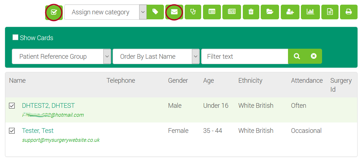Uncheck the Tester, Test row checkbox
Viewport: 359px width, 159px height.
(12, 131)
